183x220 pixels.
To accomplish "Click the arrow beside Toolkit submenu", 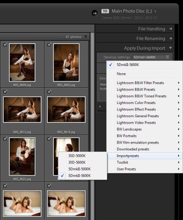I will pos(179,162).
